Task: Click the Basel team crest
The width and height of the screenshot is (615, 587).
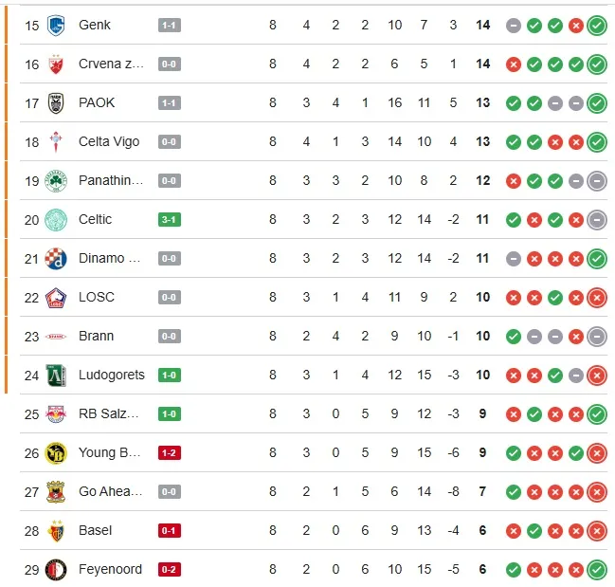Action: click(57, 530)
